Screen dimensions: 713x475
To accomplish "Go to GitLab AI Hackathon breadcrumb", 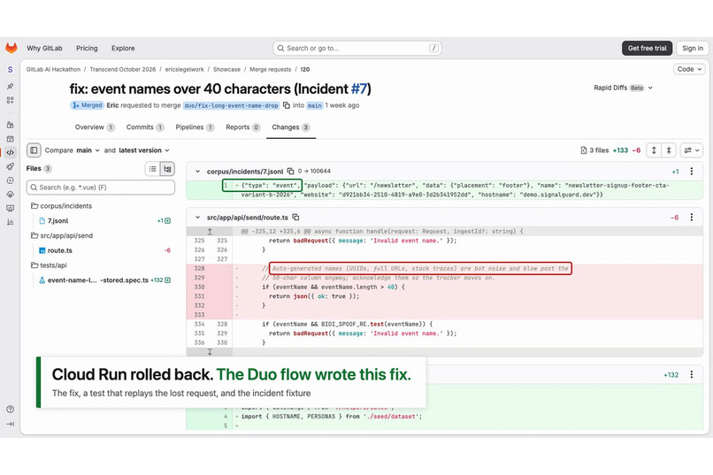I will pos(53,70).
